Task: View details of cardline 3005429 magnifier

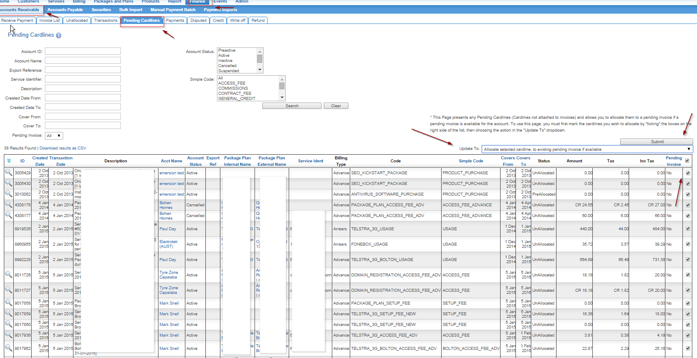Action: point(9,172)
